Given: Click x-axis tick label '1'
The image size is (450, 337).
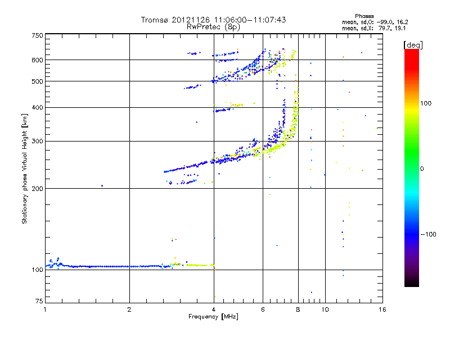Looking at the screenshot, I should [45, 309].
